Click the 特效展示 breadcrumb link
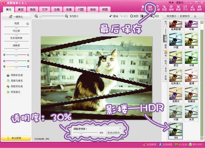Image resolution: width=205 pixels, height=148 pixels. click(x=171, y=16)
